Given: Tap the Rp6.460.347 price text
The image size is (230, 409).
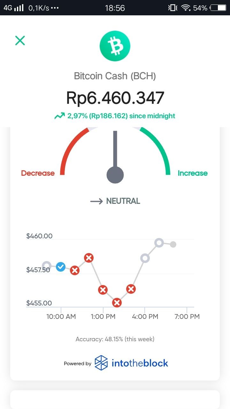Looking at the screenshot, I should [115, 98].
